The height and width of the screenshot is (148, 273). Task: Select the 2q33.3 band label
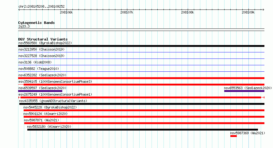coord(24,26)
